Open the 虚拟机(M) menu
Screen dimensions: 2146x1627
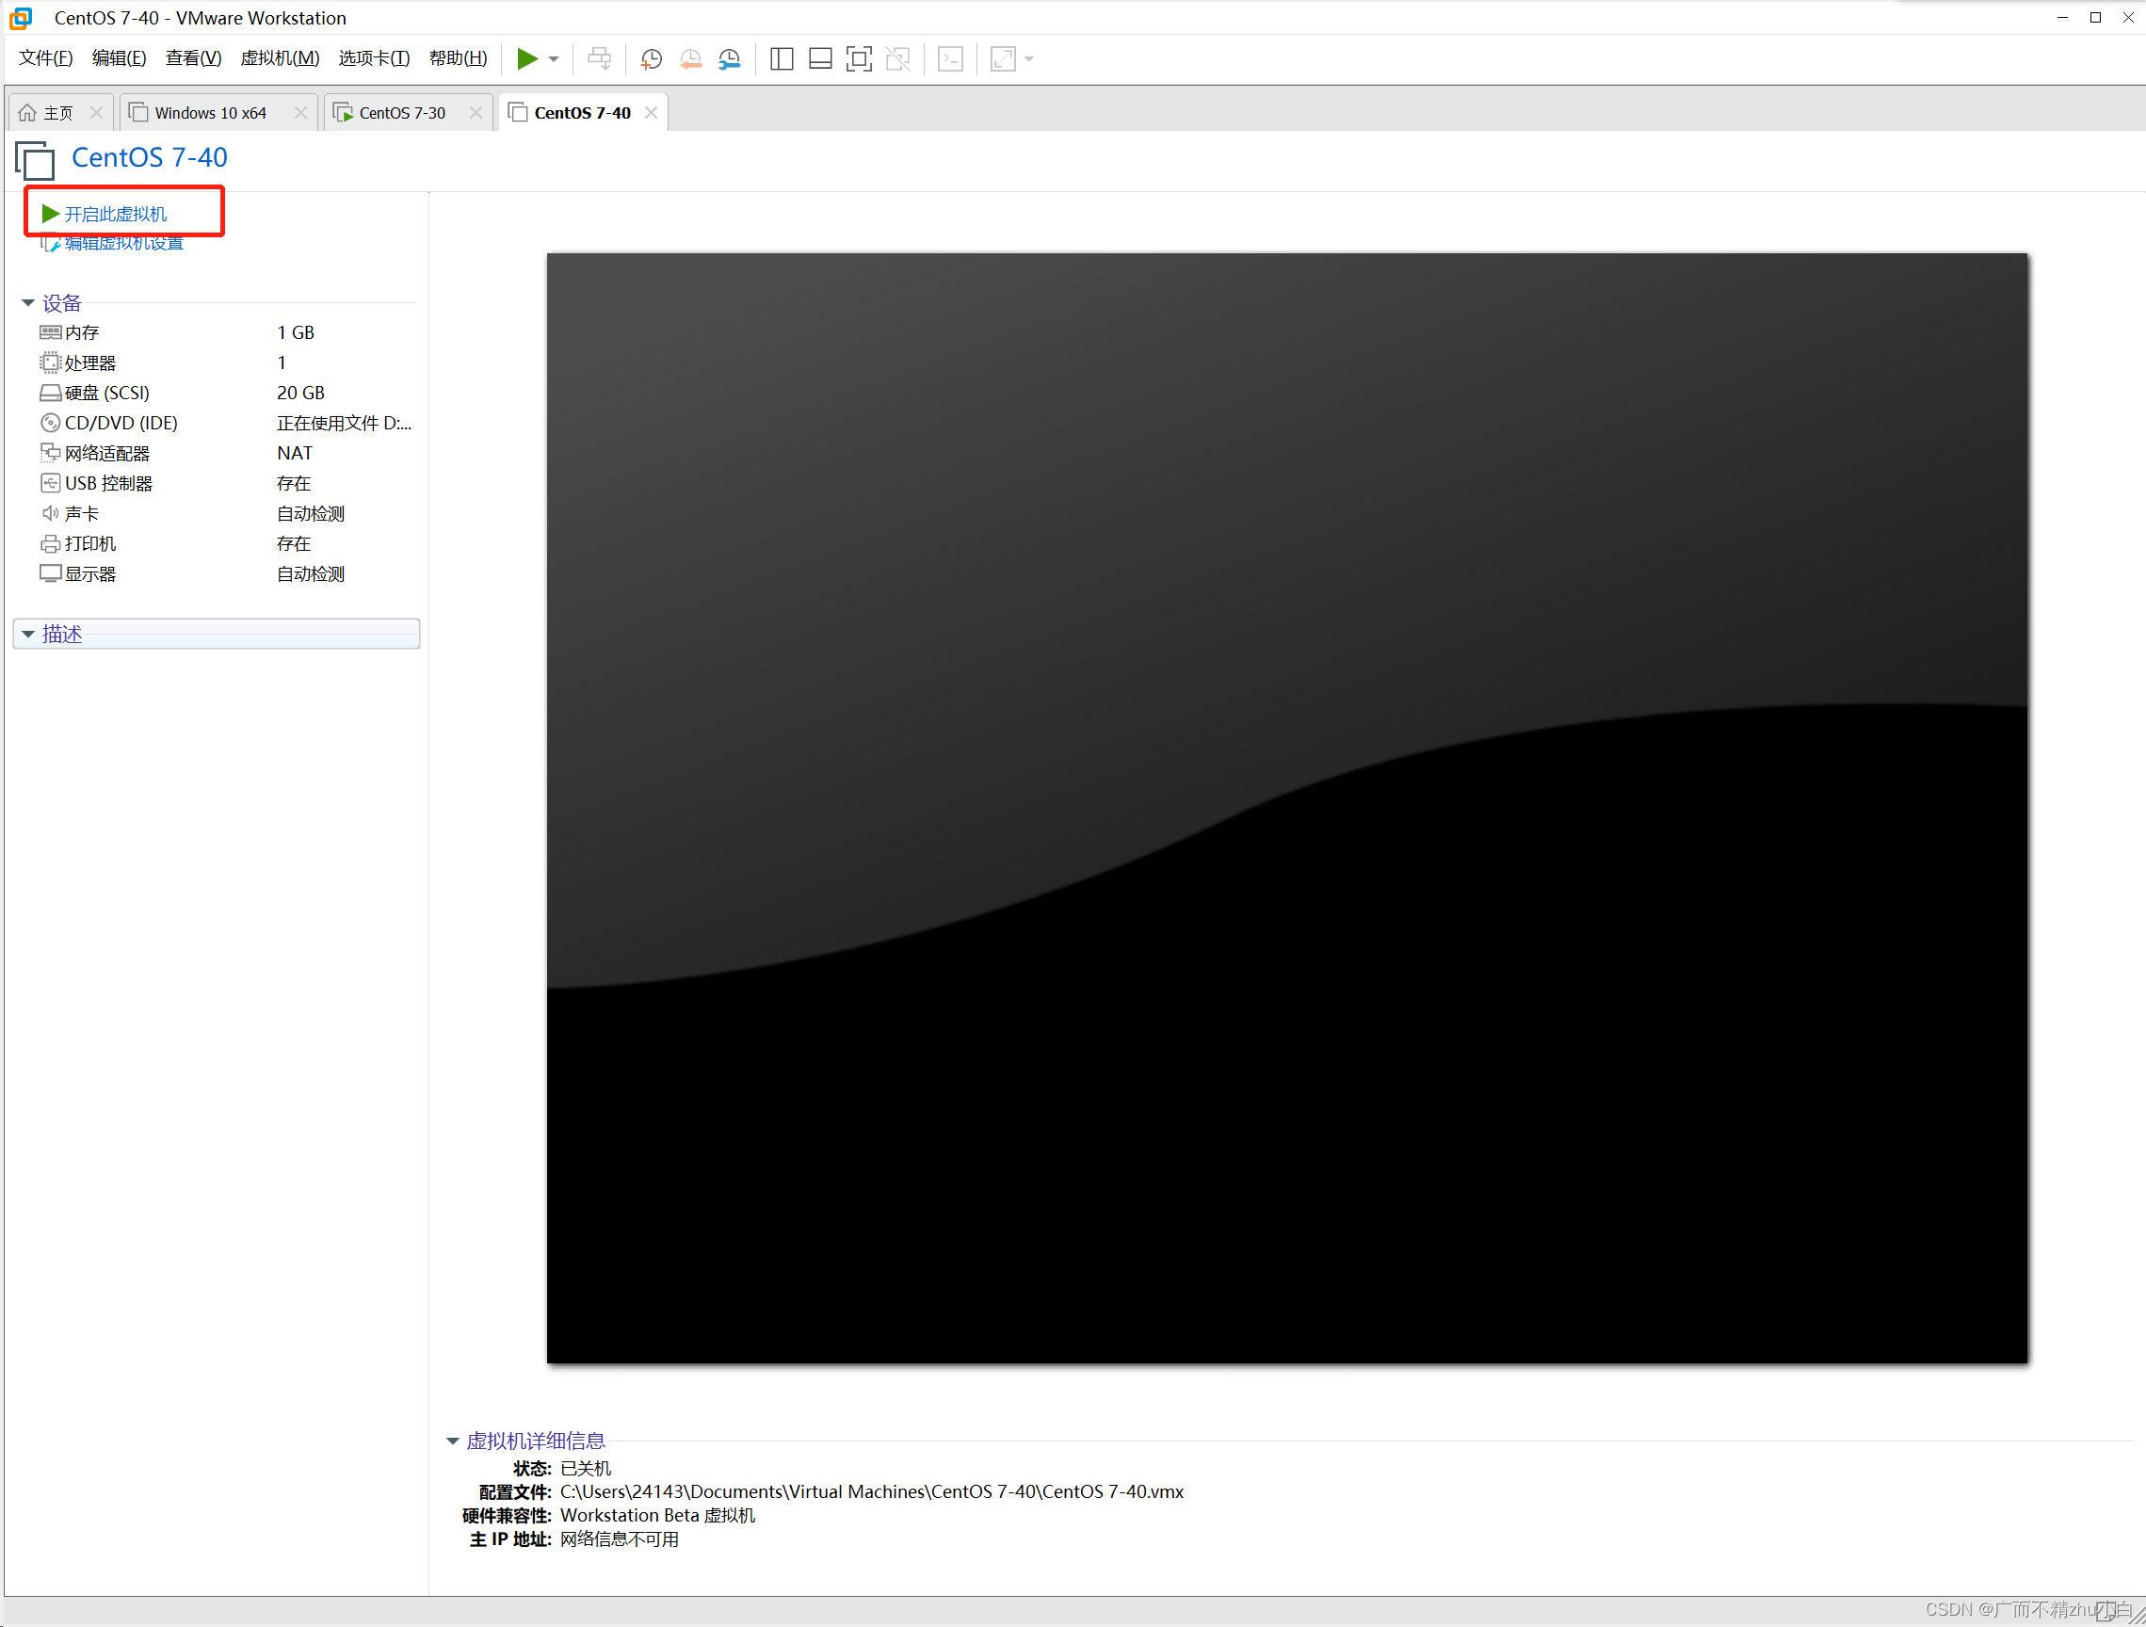tap(280, 58)
